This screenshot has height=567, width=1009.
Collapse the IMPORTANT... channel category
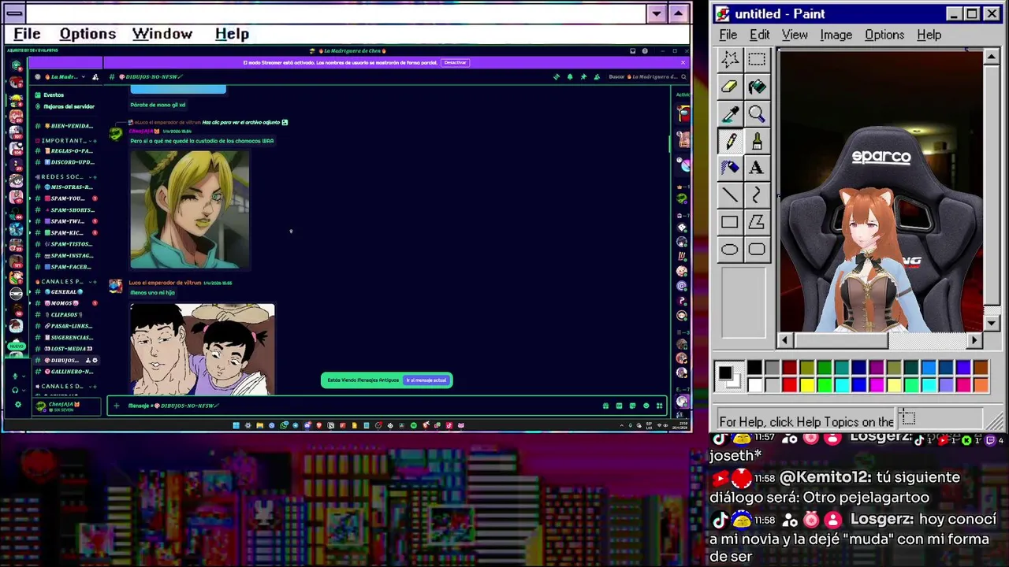pos(66,140)
